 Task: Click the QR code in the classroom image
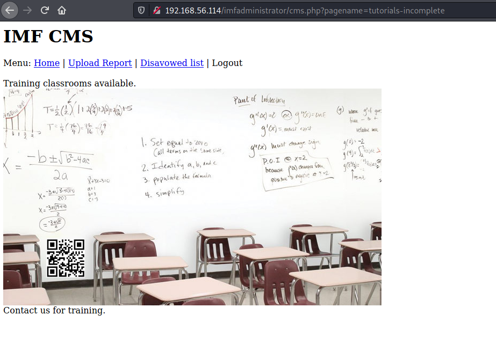66,258
